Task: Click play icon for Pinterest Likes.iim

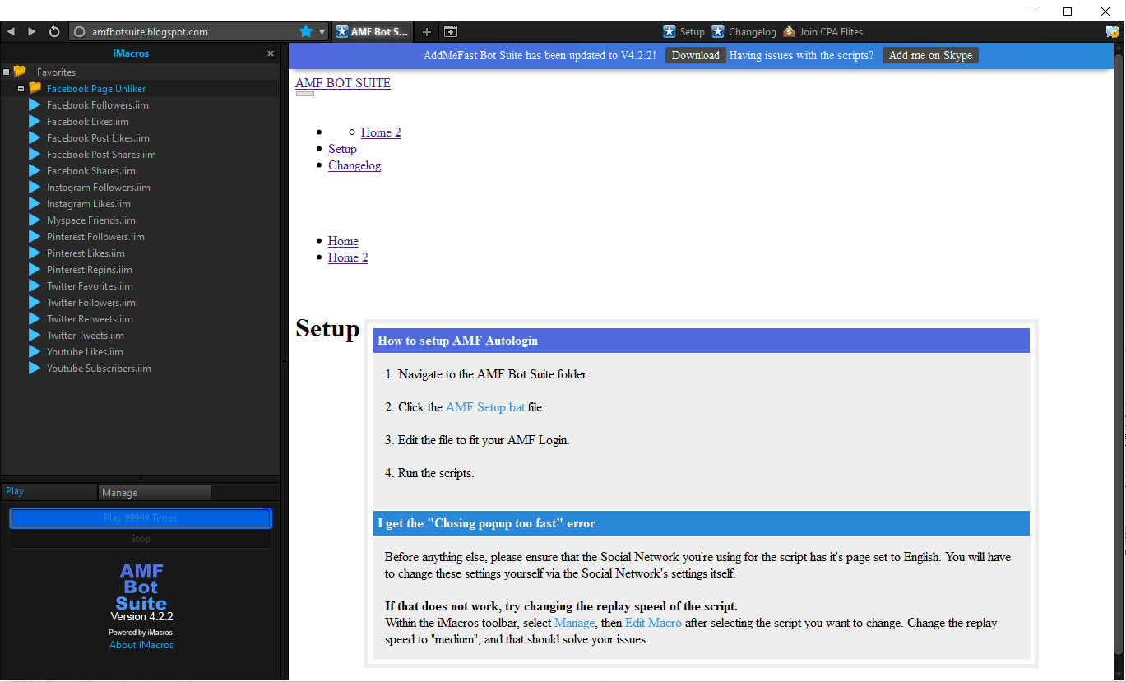Action: pyautogui.click(x=35, y=253)
